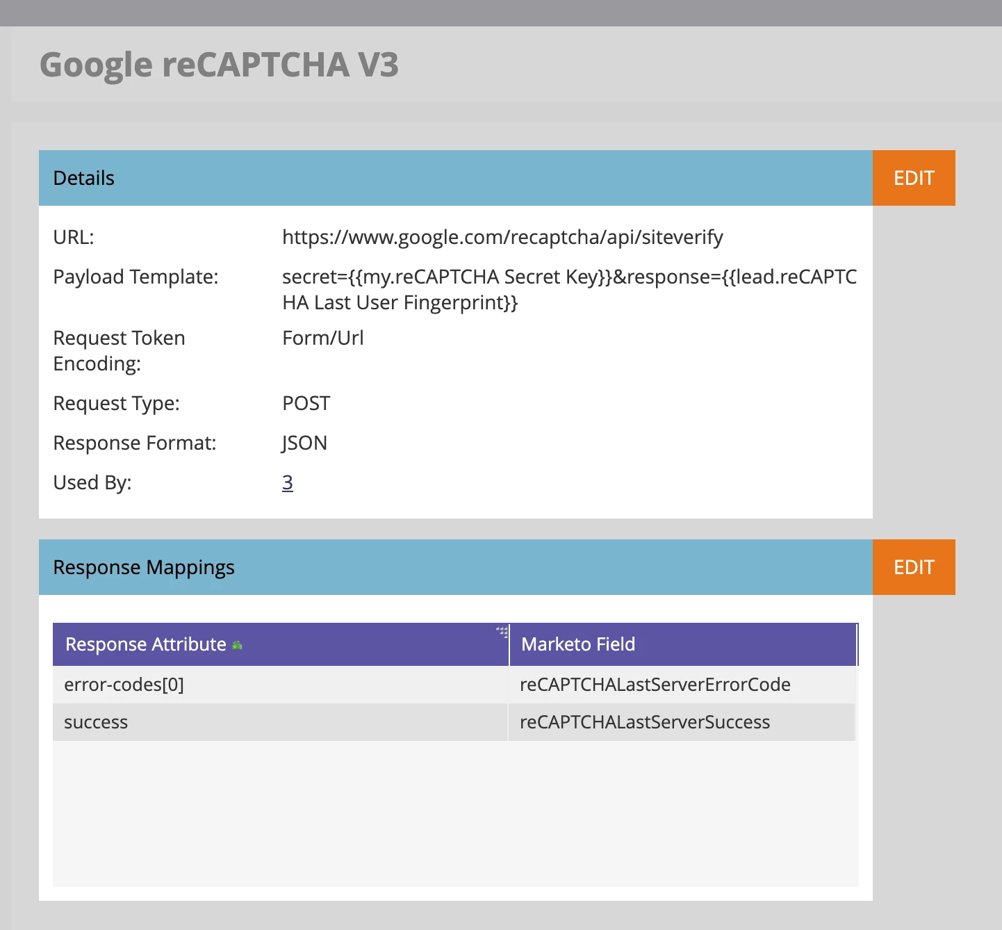Click the Used By: label

(92, 483)
